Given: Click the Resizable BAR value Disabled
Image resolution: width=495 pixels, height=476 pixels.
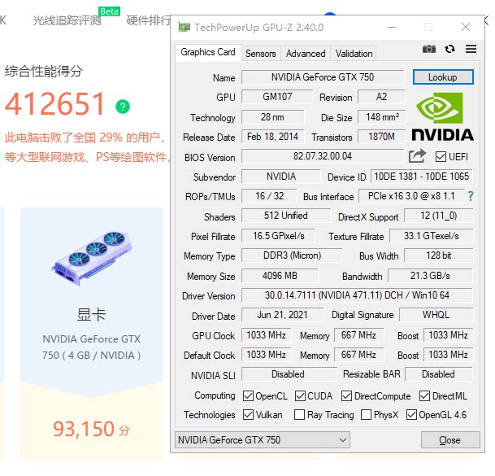Looking at the screenshot, I should (438, 374).
